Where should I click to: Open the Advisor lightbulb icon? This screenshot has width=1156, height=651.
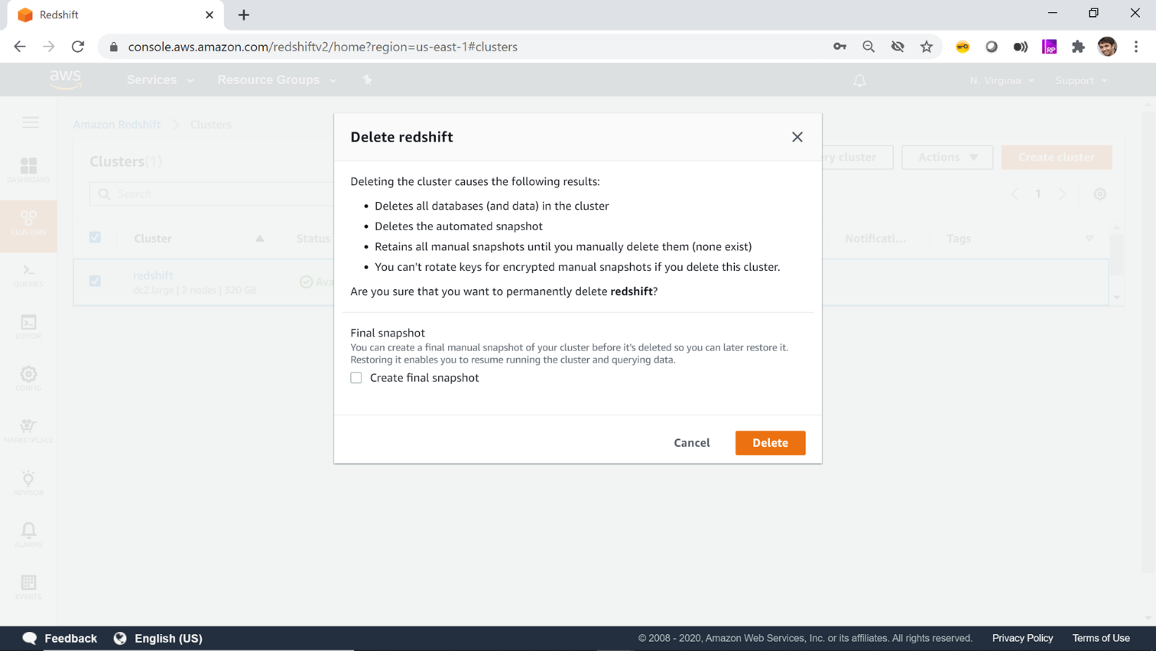(28, 482)
